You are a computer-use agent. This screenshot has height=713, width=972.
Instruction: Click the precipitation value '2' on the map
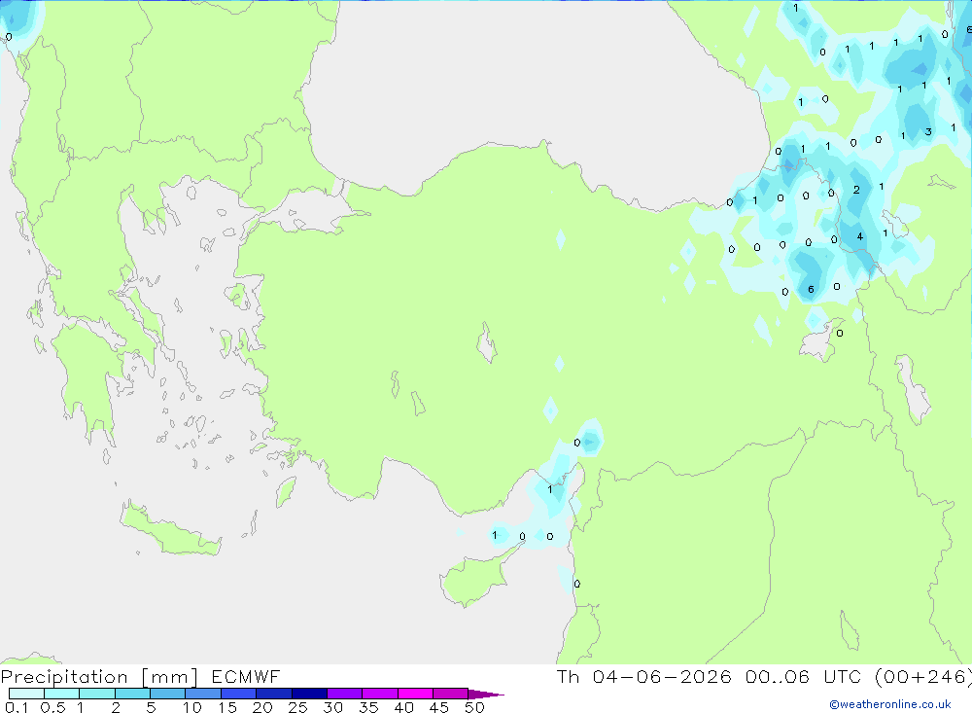[x=856, y=190]
